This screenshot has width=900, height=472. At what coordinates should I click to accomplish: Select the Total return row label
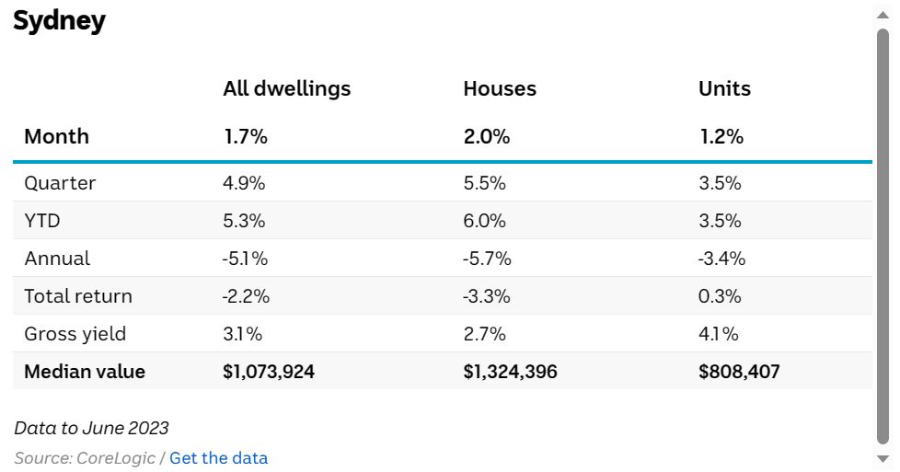coord(78,296)
